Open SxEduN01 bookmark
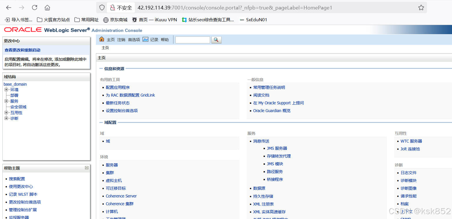452x219 pixels. coord(254,20)
